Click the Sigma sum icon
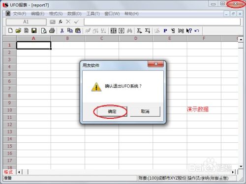 tap(139, 30)
